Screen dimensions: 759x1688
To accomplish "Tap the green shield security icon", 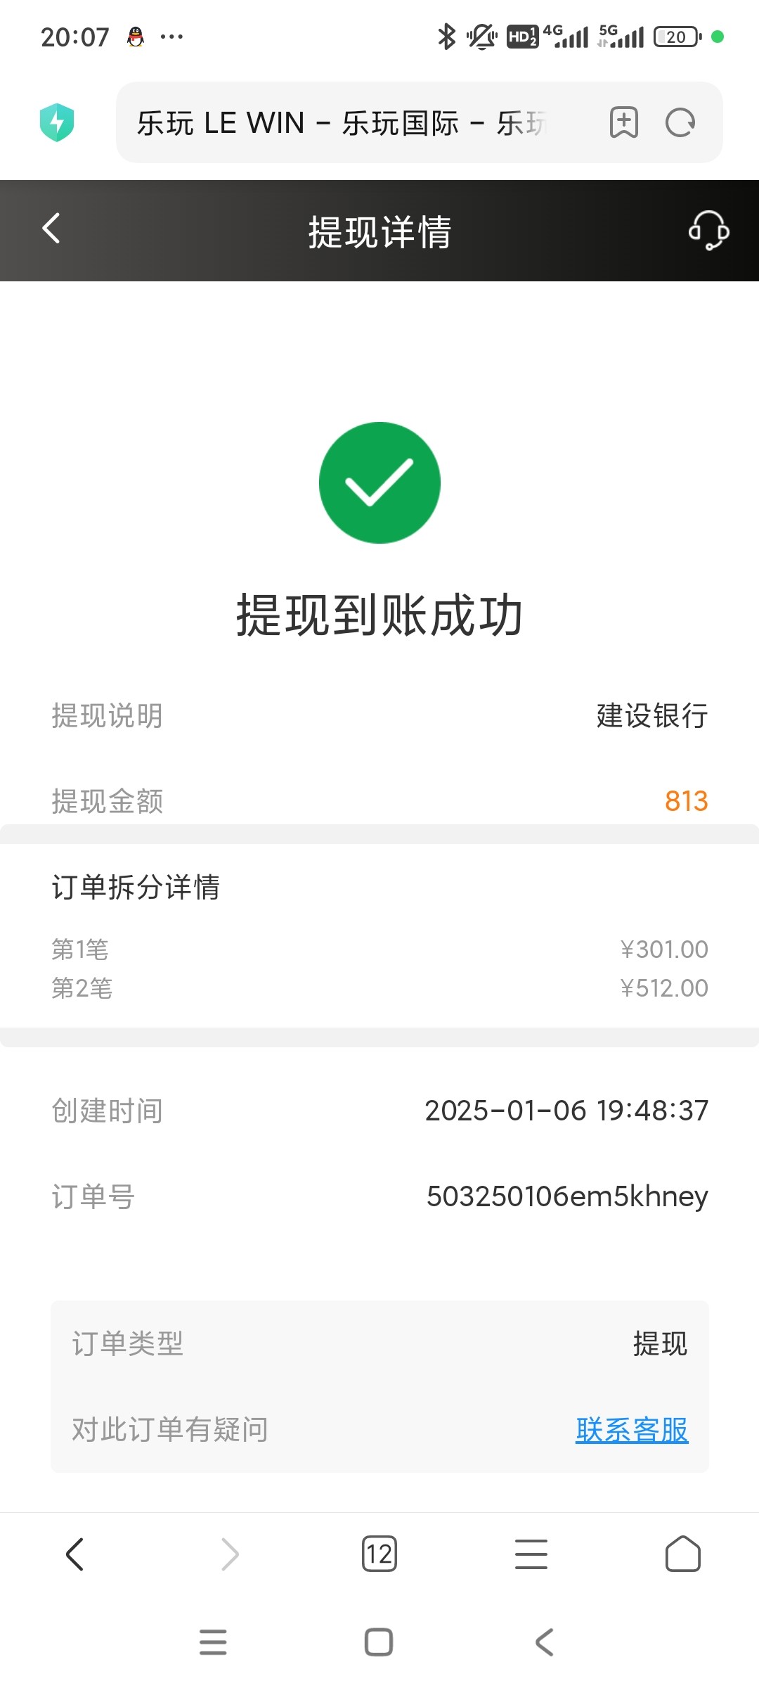I will [x=57, y=122].
